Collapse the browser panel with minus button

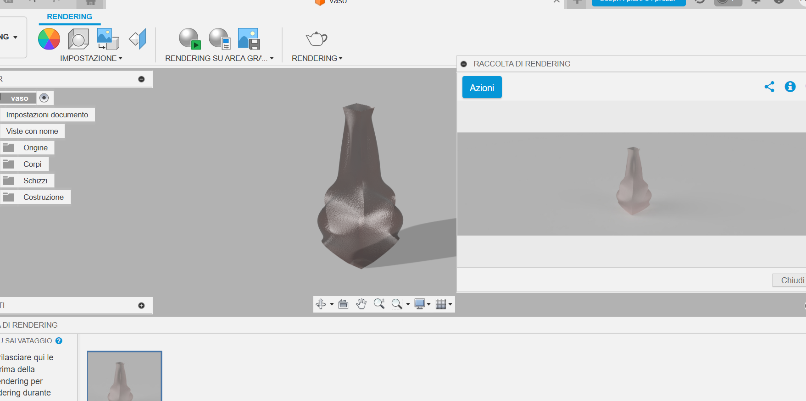pos(141,79)
